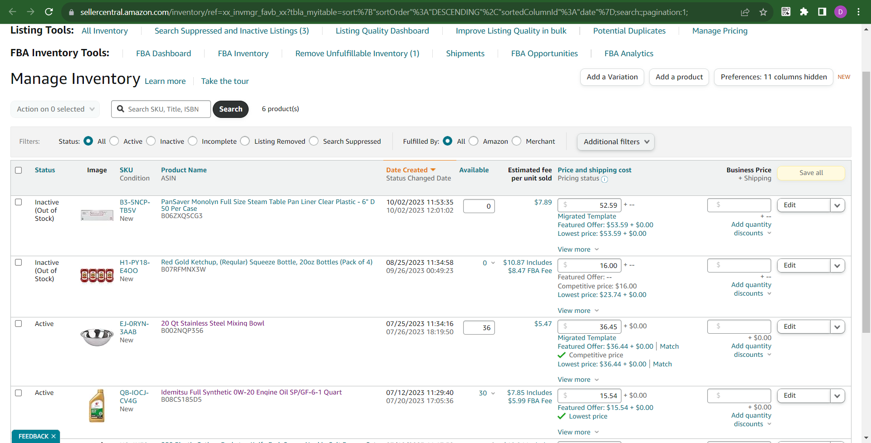Share this page via the share icon
The image size is (871, 443).
[x=745, y=12]
